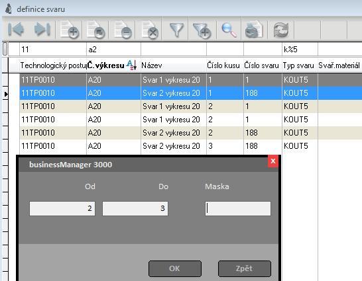Go to first record arrow icon
Screen dimensions: 362x281
click(x=16, y=29)
